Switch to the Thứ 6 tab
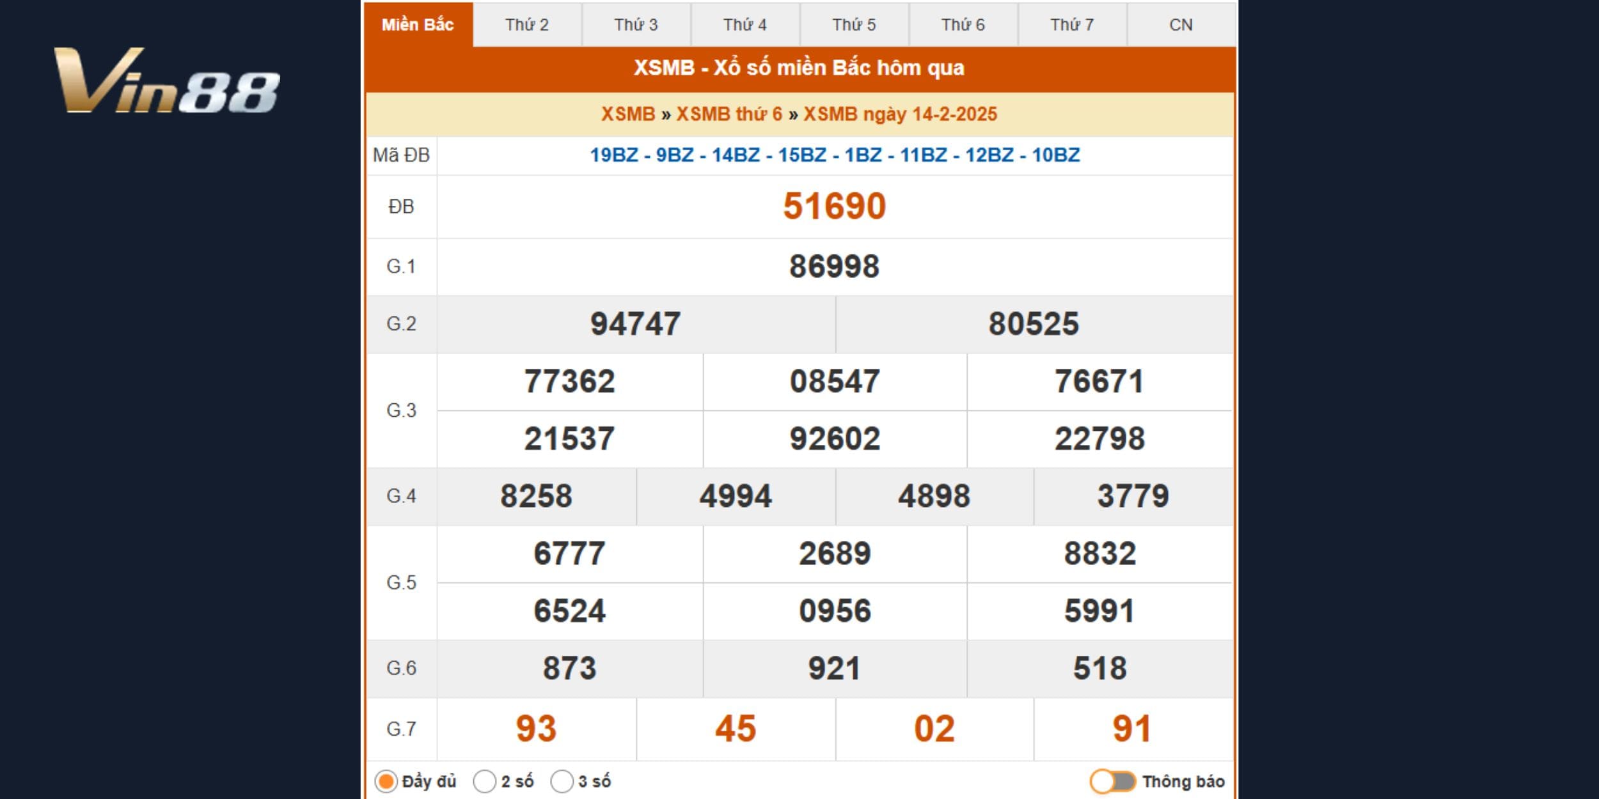 click(963, 25)
